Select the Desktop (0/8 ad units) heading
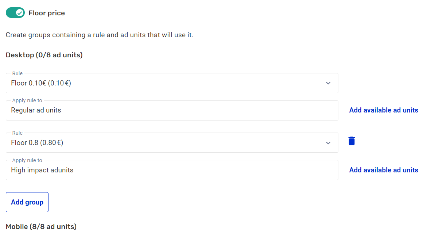Viewport: 431px width, 233px height. coord(44,55)
